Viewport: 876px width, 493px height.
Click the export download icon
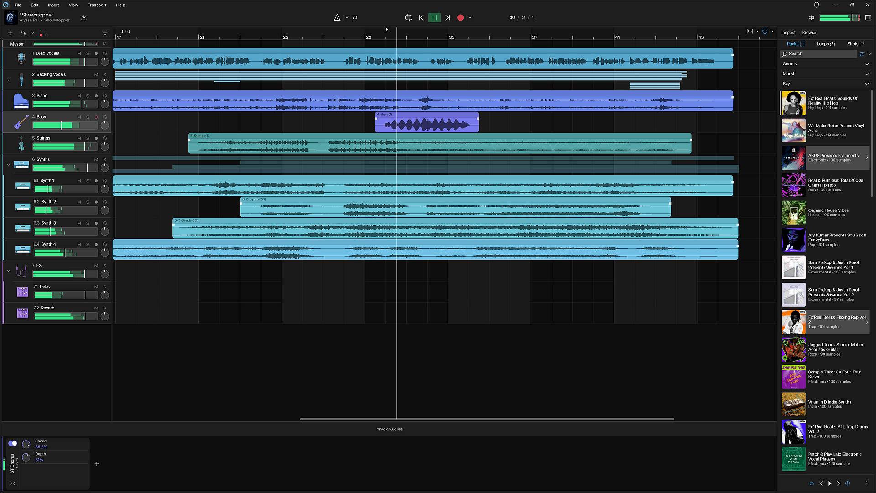(x=84, y=17)
